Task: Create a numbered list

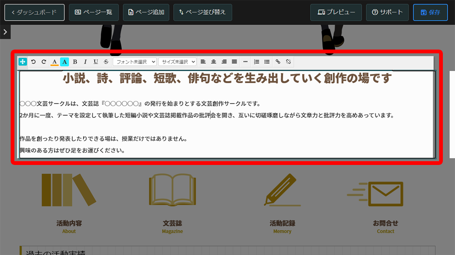Action: coord(256,62)
